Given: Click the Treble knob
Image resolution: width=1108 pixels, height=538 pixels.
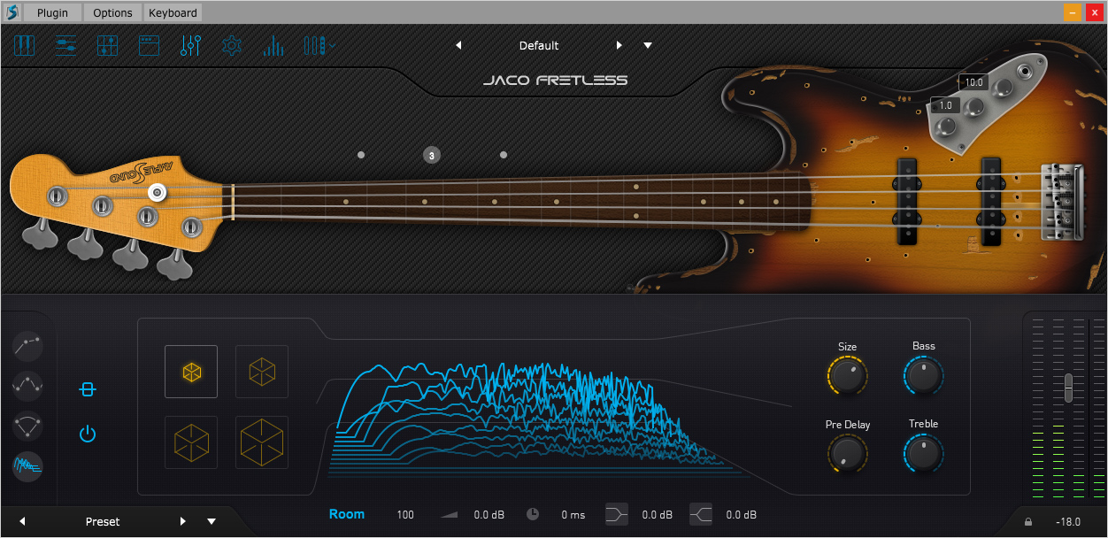Looking at the screenshot, I should click(x=923, y=454).
